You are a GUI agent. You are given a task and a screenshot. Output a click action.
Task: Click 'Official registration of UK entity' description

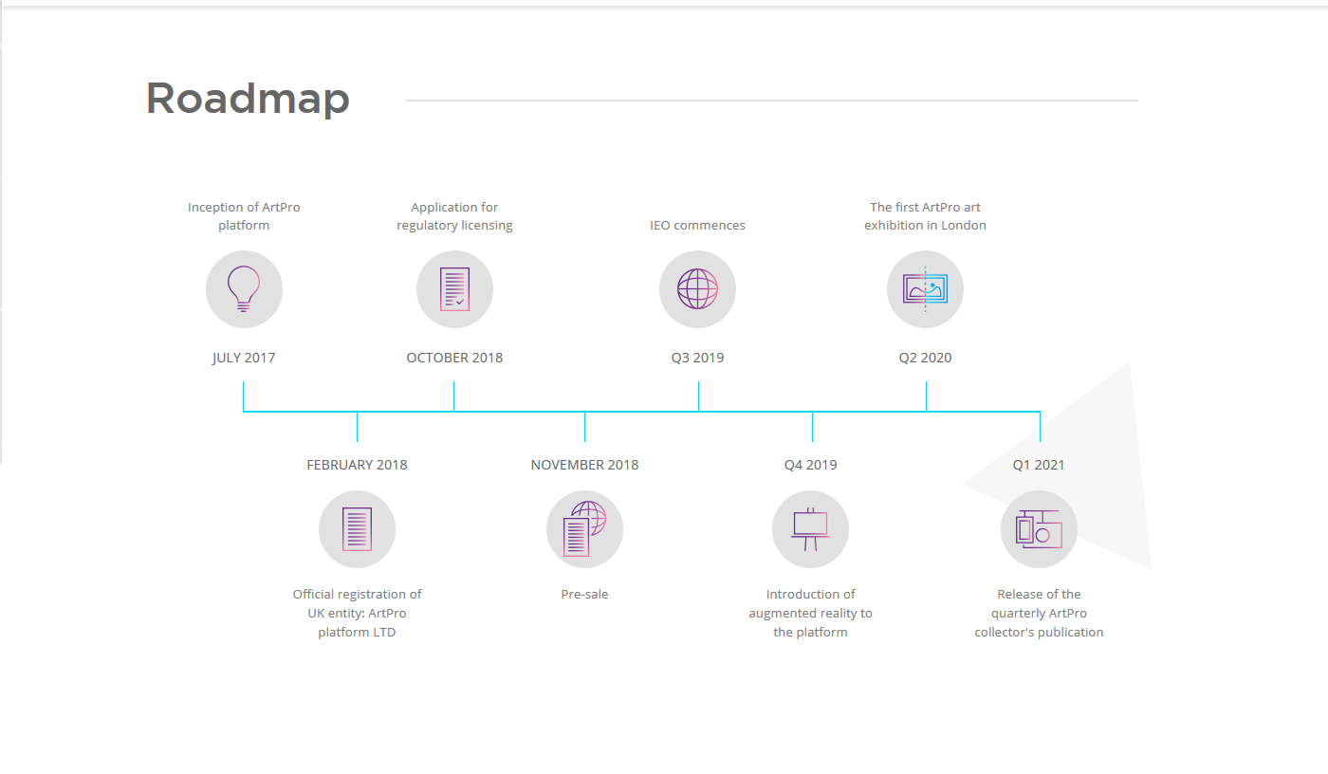point(357,613)
